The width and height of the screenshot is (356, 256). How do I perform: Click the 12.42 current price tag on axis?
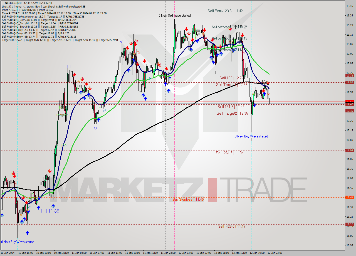tap(350, 104)
